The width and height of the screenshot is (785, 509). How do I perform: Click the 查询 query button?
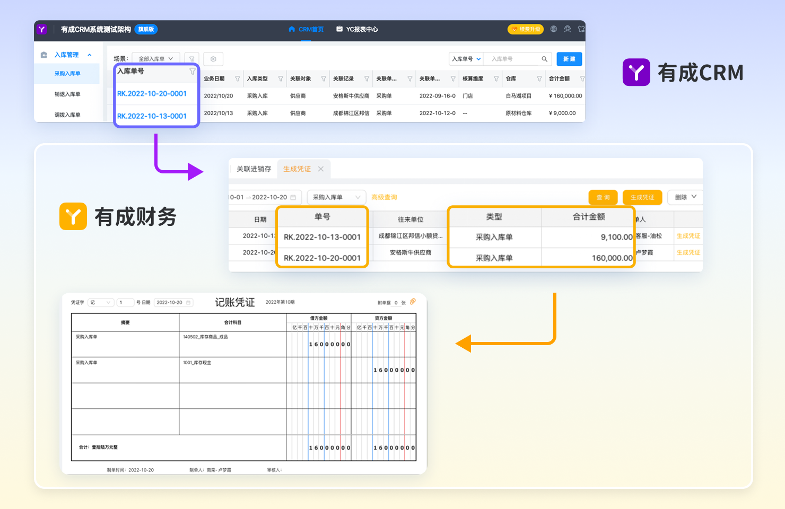point(603,197)
